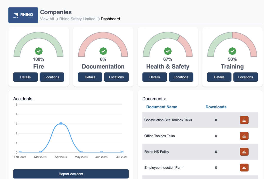The image size is (264, 179).
Task: Click the May 2024 chart data point
Action: pyautogui.click(x=81, y=152)
